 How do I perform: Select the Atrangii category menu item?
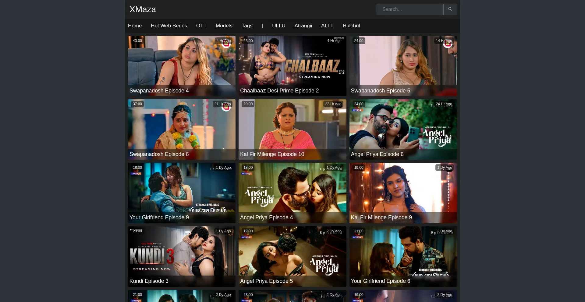(303, 26)
